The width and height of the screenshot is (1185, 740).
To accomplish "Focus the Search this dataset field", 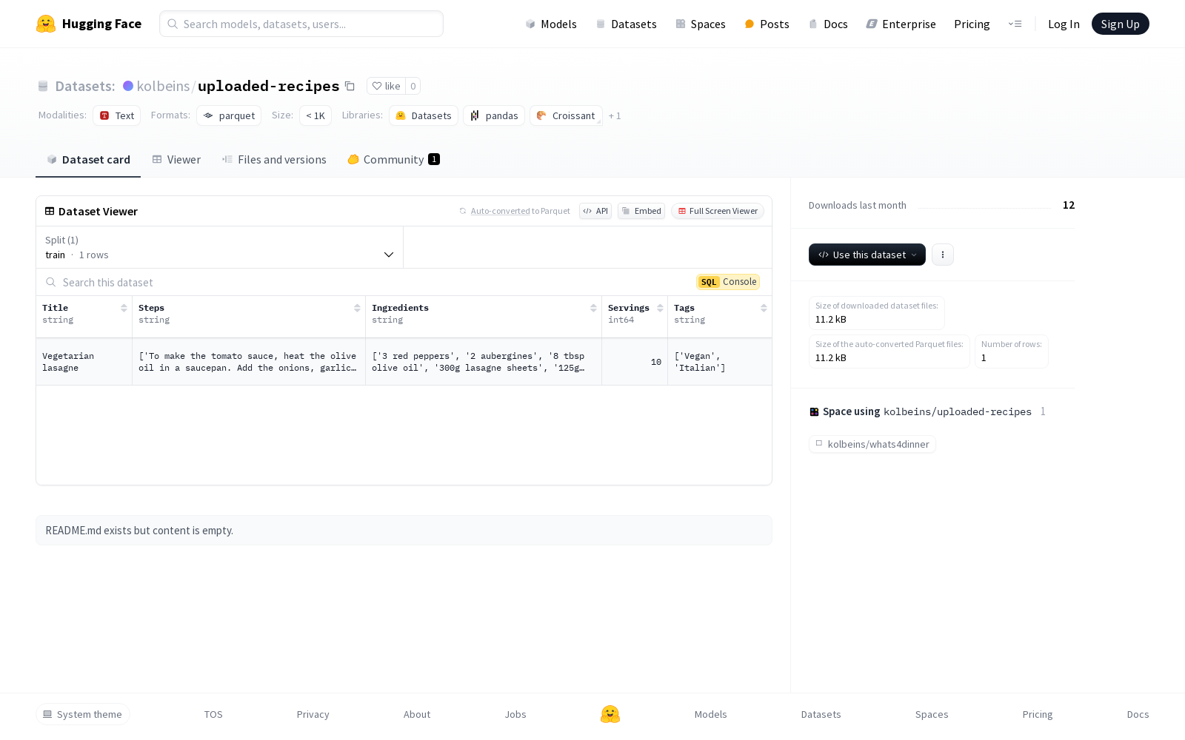I will [363, 282].
